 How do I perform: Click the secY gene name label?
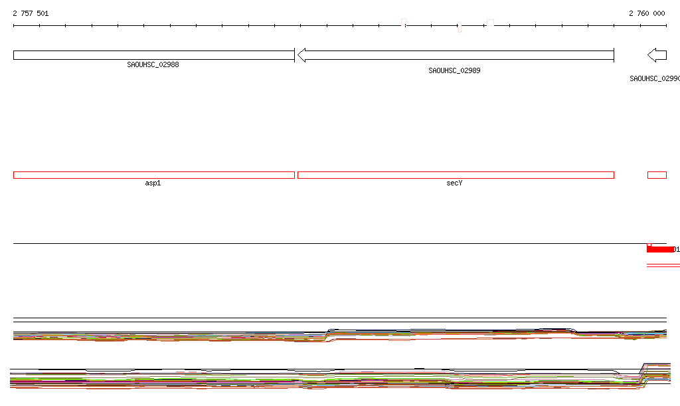click(454, 183)
